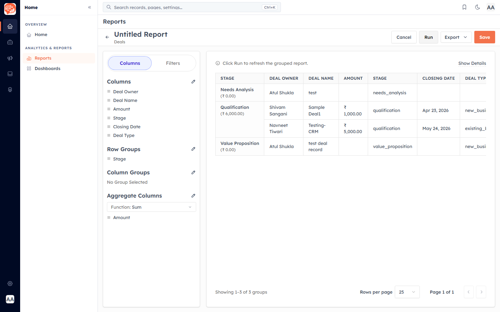Image resolution: width=500 pixels, height=312 pixels.
Task: Grab the drag handle of the Deal Name column
Action: point(109,100)
